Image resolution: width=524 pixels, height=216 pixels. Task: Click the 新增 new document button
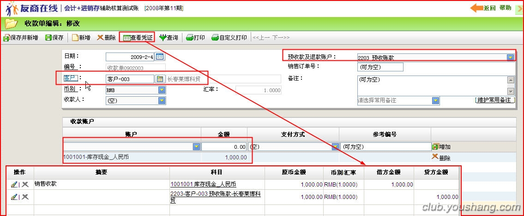(x=81, y=38)
